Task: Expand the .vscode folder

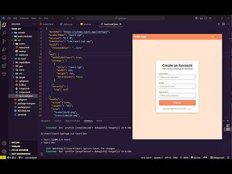Action: pyautogui.click(x=21, y=32)
